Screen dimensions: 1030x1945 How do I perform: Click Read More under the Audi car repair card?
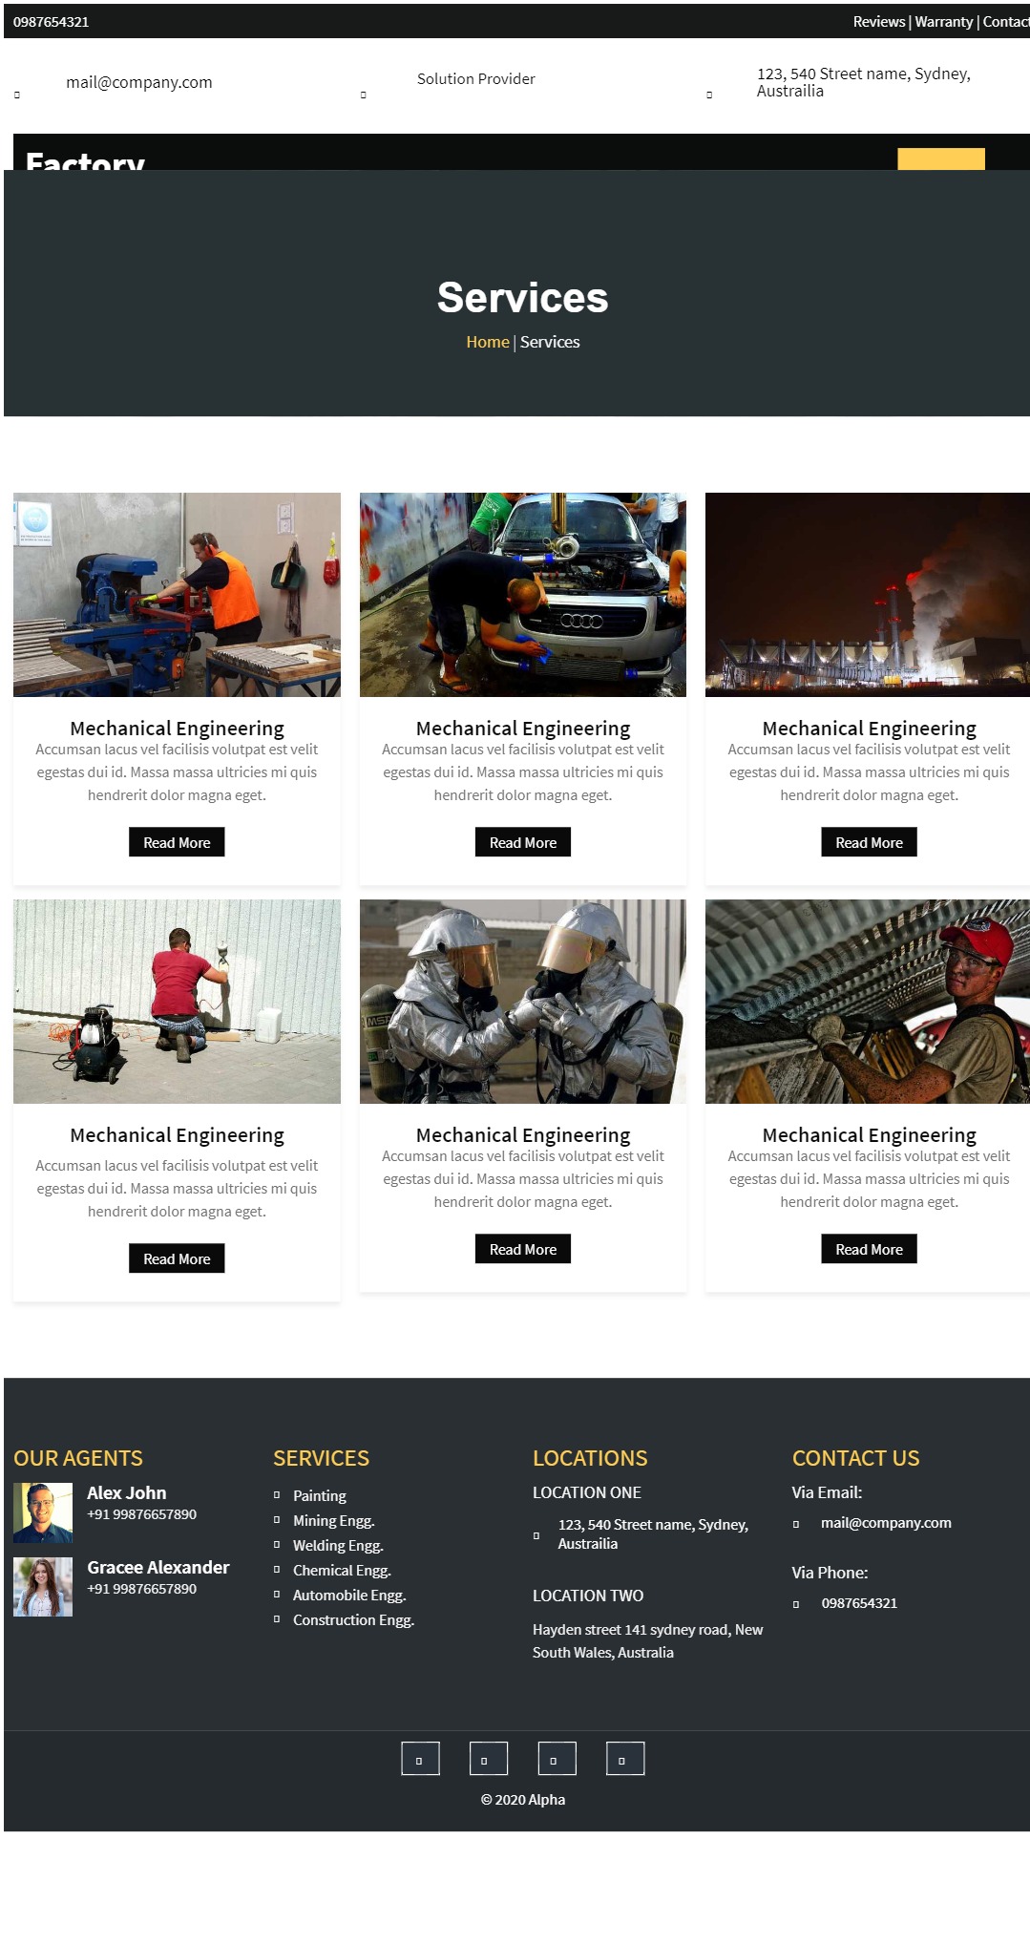[x=523, y=842]
